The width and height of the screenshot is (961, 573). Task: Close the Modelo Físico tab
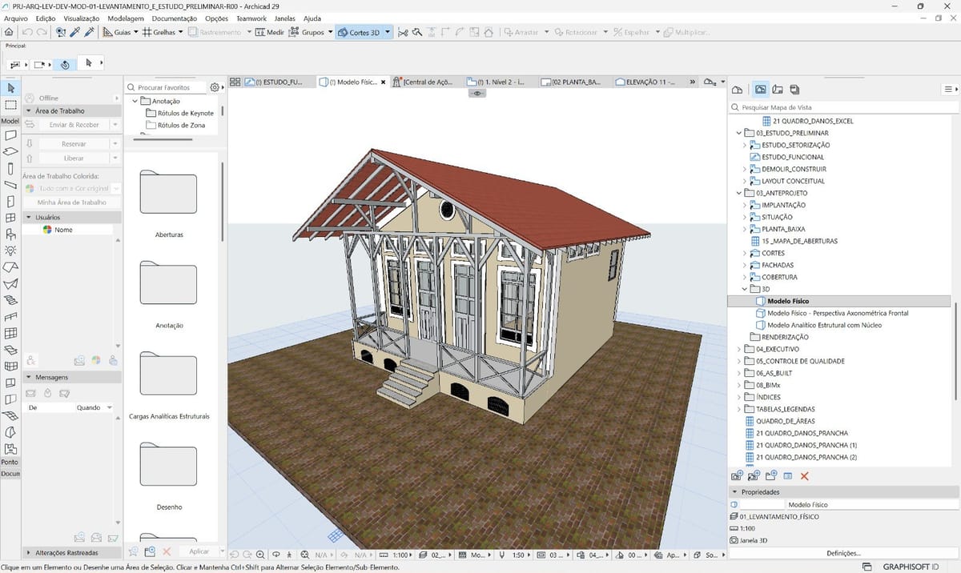click(x=383, y=82)
